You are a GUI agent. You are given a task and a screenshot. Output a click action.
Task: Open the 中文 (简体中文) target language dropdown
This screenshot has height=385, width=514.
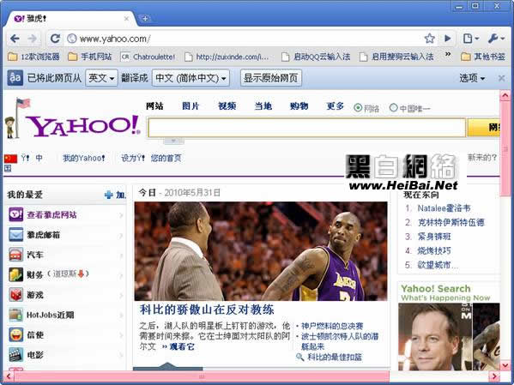pyautogui.click(x=190, y=78)
